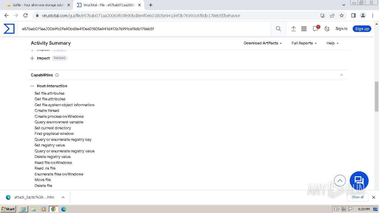Launch Internet Explorer from taskbar
The width and height of the screenshot is (379, 213).
pos(23,209)
